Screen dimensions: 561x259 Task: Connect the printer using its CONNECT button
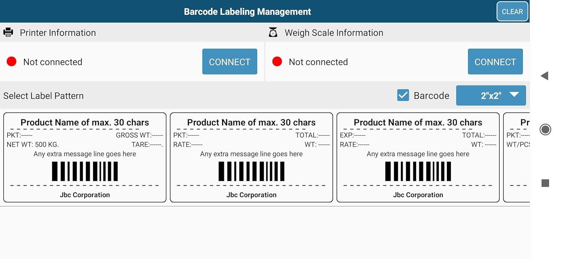pyautogui.click(x=230, y=62)
